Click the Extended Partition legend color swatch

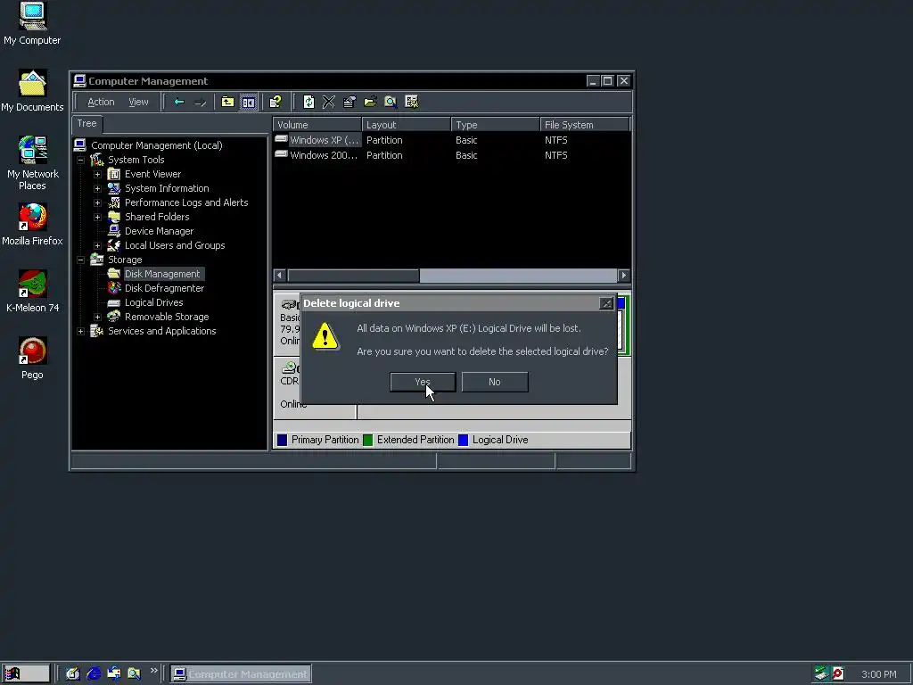(x=367, y=440)
